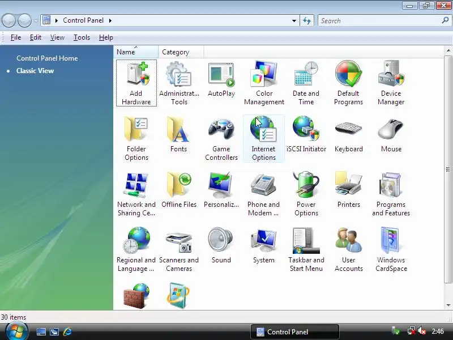
Task: Open the Help menu
Action: click(106, 37)
